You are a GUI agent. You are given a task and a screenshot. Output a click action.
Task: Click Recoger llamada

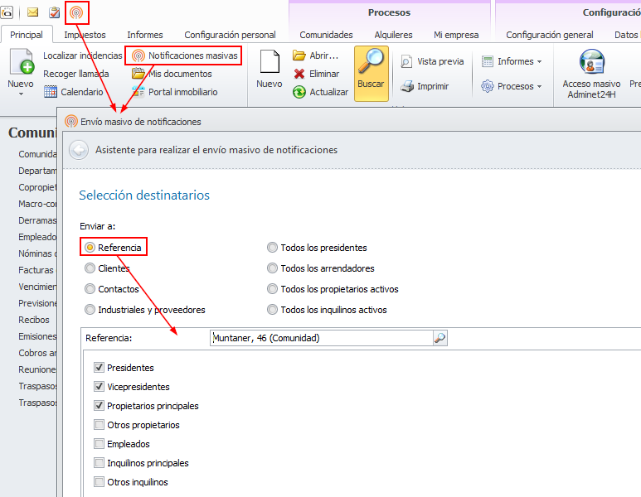(76, 74)
